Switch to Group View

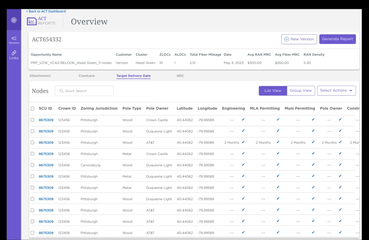[301, 91]
